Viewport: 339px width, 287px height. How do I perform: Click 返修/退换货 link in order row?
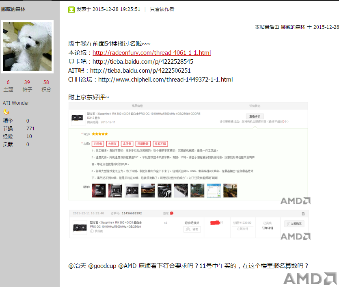point(192,223)
